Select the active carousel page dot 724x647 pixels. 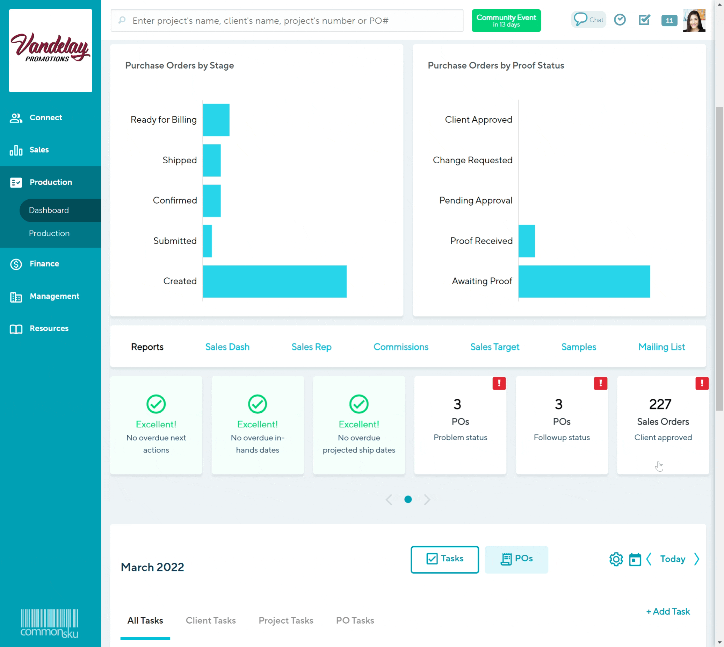[408, 499]
